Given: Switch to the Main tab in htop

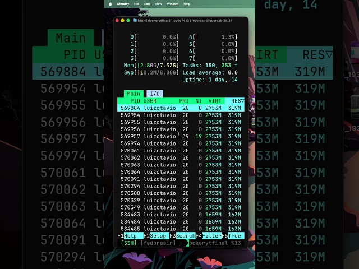Looking at the screenshot, I should [134, 94].
